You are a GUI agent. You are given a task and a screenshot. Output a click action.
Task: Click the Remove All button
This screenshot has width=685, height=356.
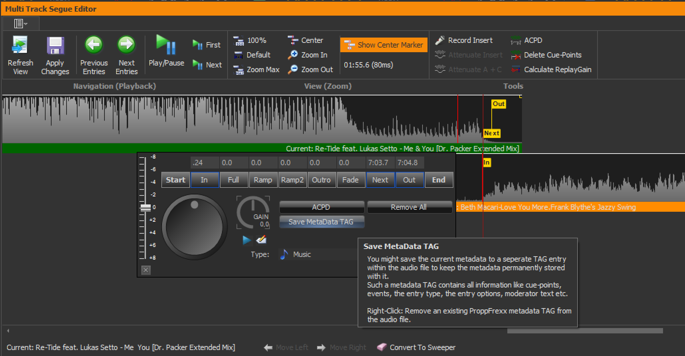coord(409,207)
